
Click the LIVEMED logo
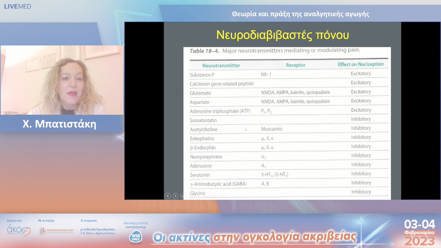coord(18,6)
